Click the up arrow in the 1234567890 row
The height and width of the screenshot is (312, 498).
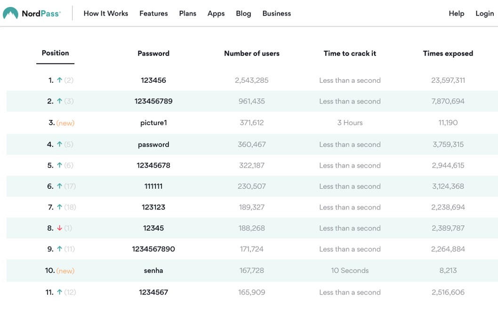[x=59, y=249]
